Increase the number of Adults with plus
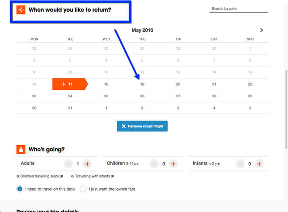Viewport: 288px width, 212px height. click(x=87, y=164)
